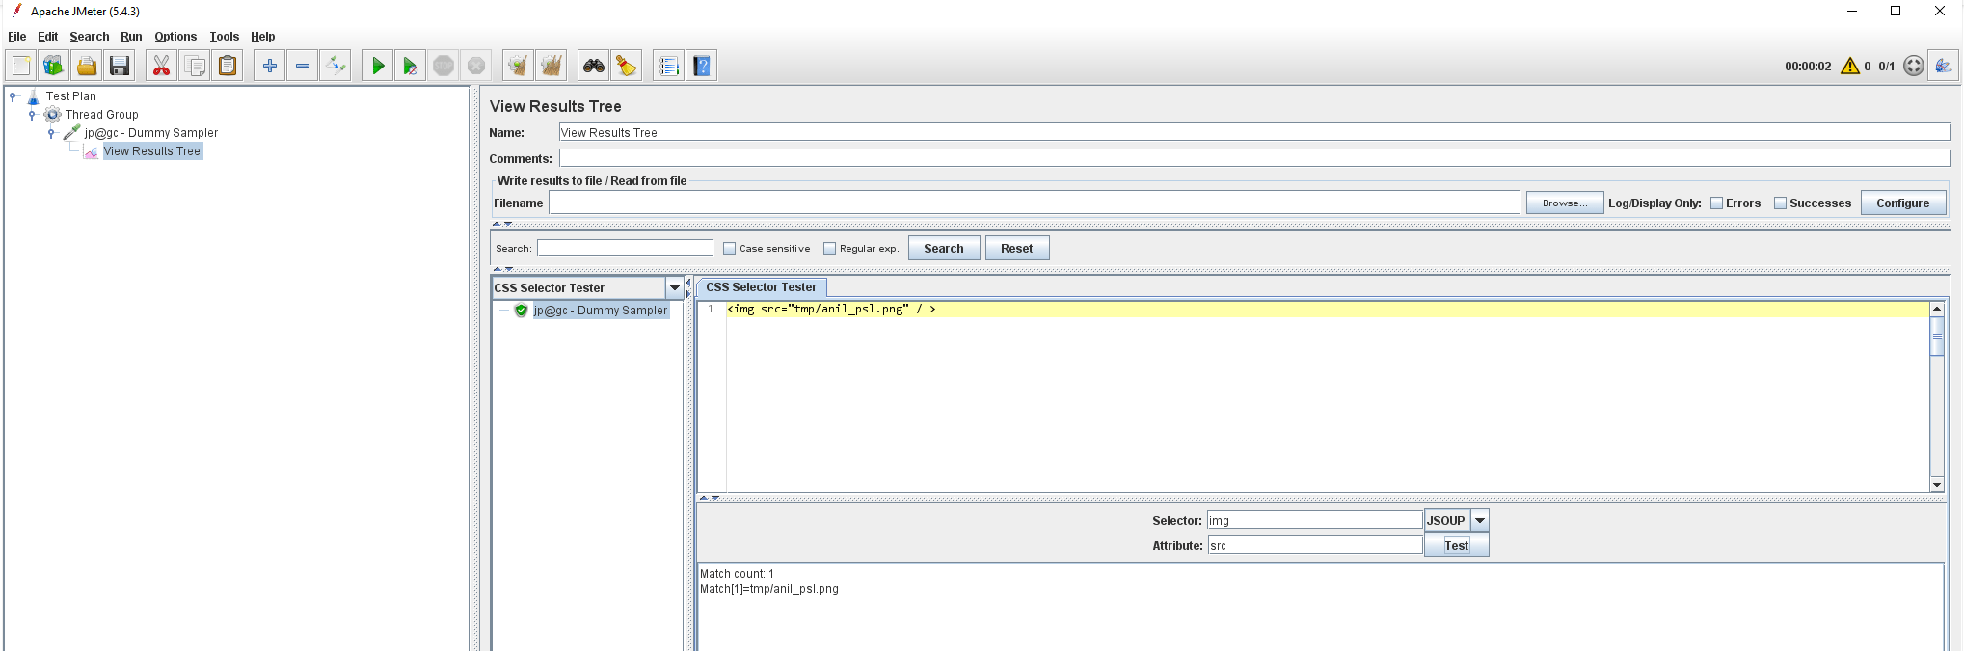This screenshot has height=651, width=1964.
Task: Select the CSS Selector Tester tab
Action: click(x=761, y=287)
